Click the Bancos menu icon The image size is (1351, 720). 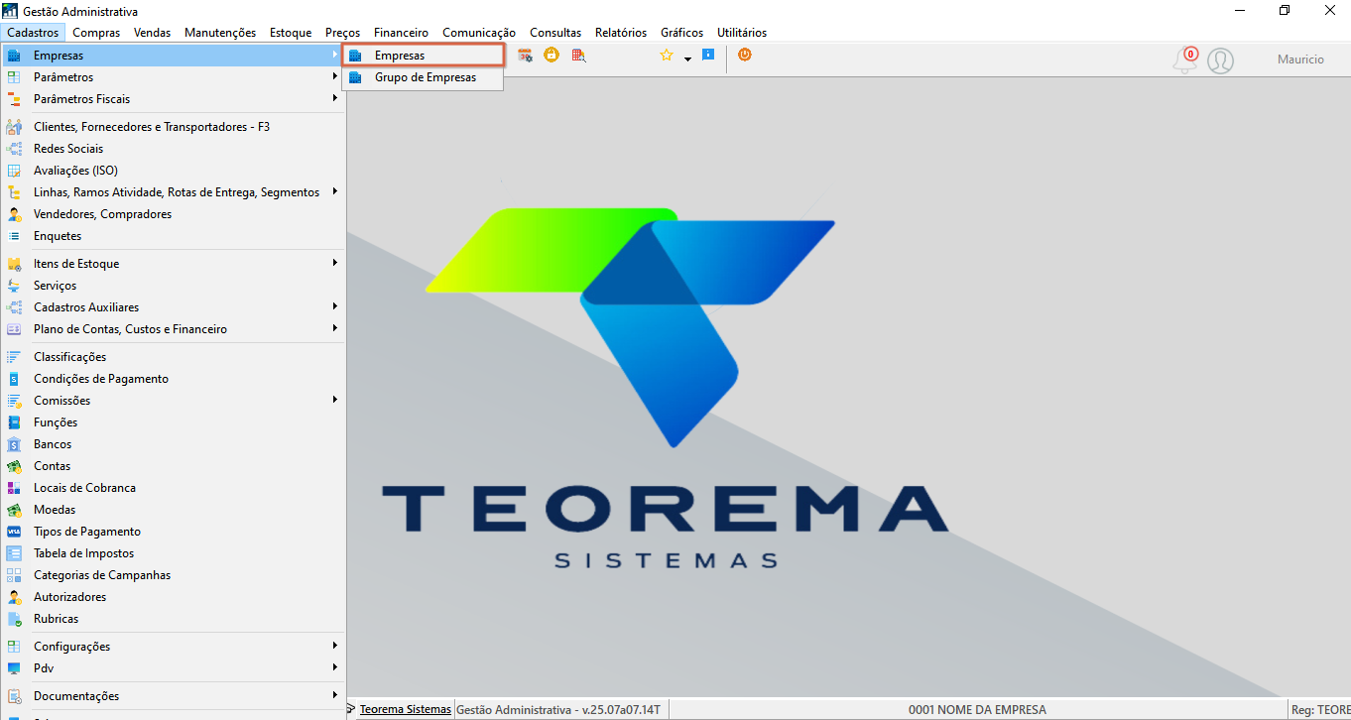[14, 444]
